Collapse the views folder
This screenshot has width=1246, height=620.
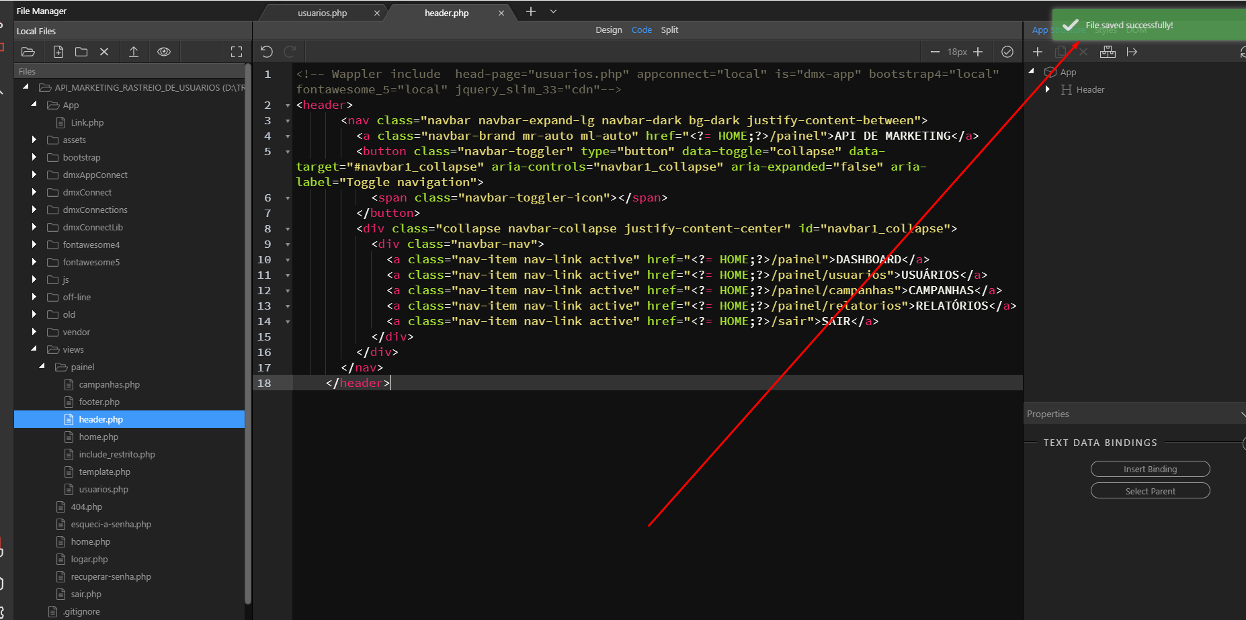coord(34,349)
